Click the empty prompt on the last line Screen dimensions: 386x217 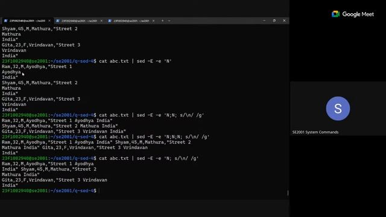(50, 191)
